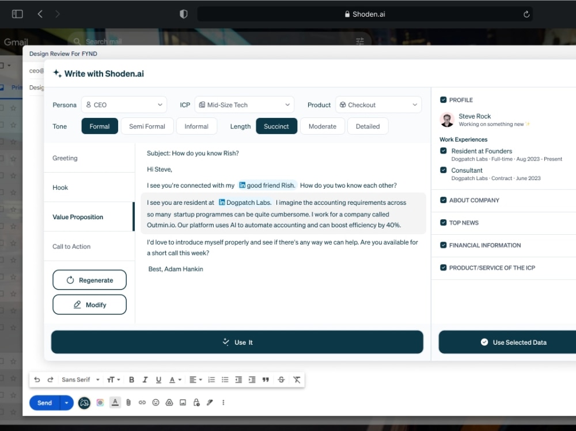Image resolution: width=576 pixels, height=431 pixels.
Task: Modify the email draft
Action: tap(90, 305)
